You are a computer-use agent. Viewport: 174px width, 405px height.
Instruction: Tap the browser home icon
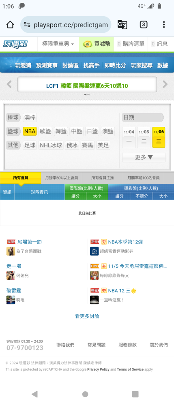10,25
